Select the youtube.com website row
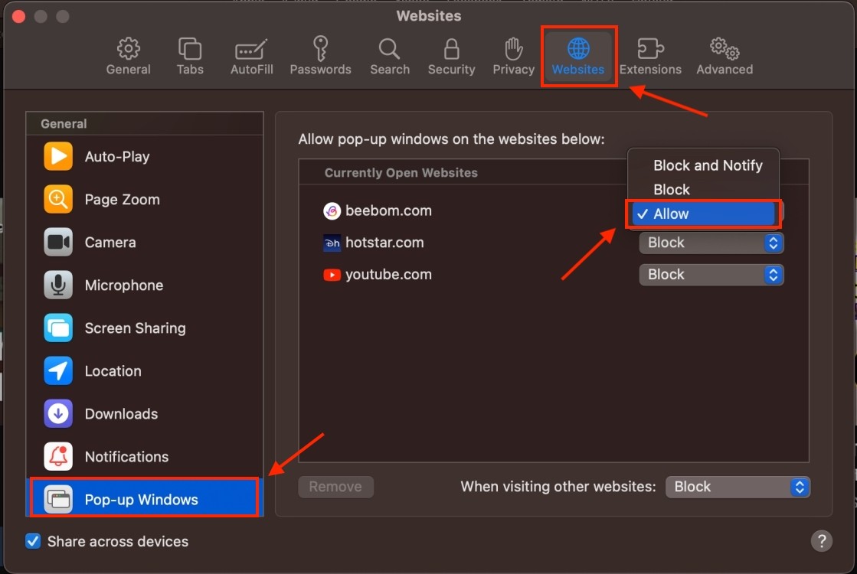This screenshot has height=574, width=857. click(x=554, y=274)
